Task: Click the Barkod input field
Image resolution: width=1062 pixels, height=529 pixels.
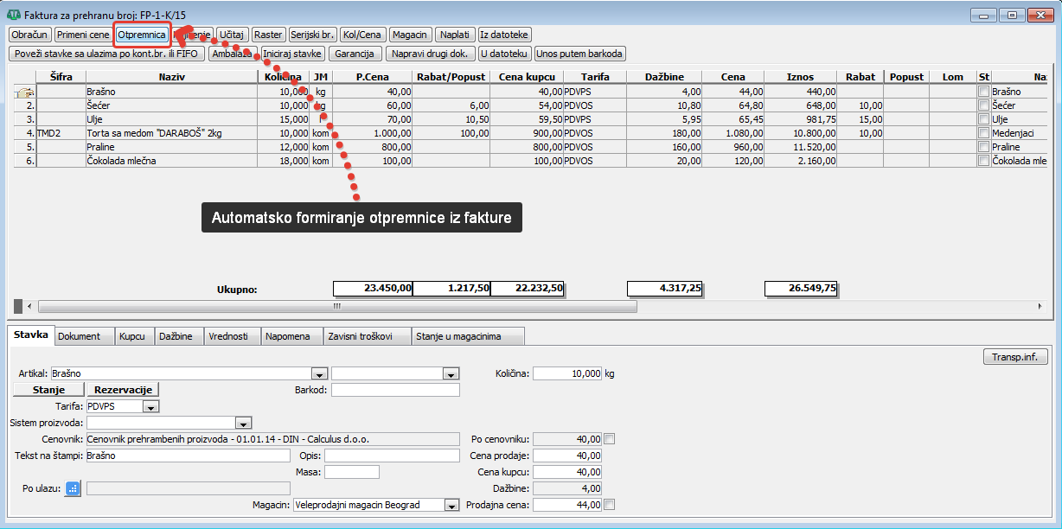Action: coord(395,390)
